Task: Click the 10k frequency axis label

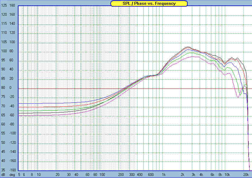Action: 227,175
